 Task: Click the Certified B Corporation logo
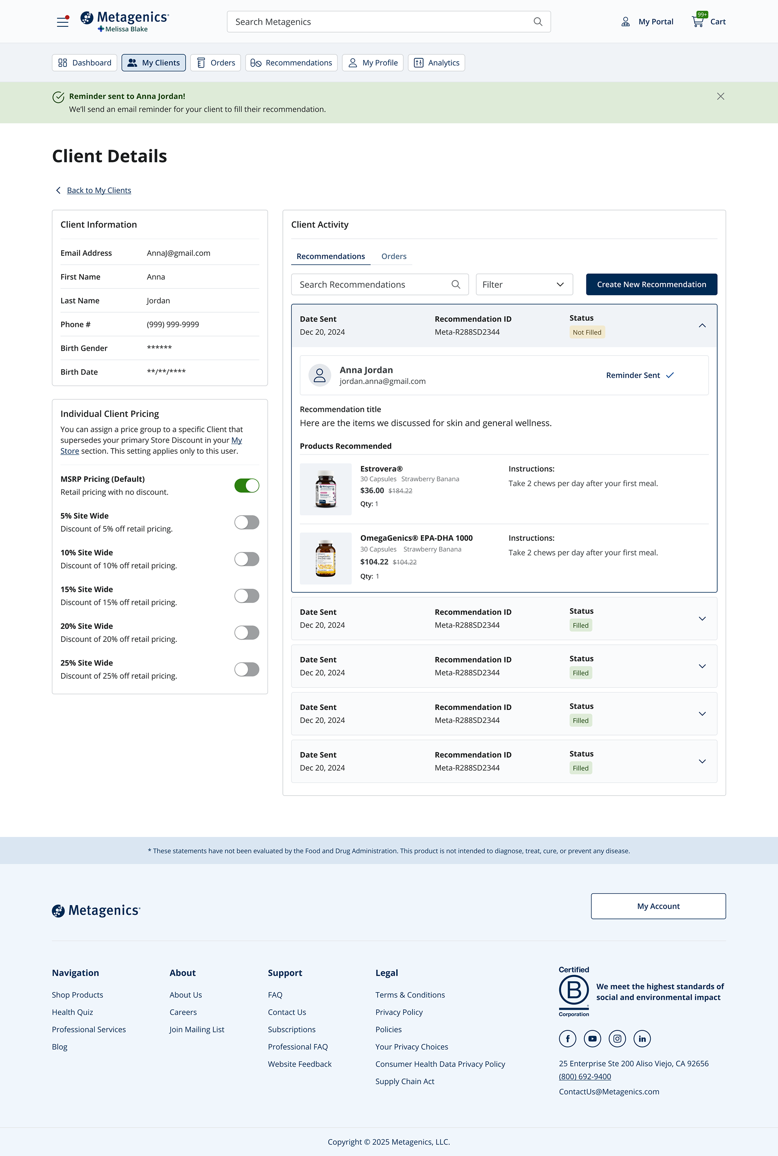tap(574, 991)
